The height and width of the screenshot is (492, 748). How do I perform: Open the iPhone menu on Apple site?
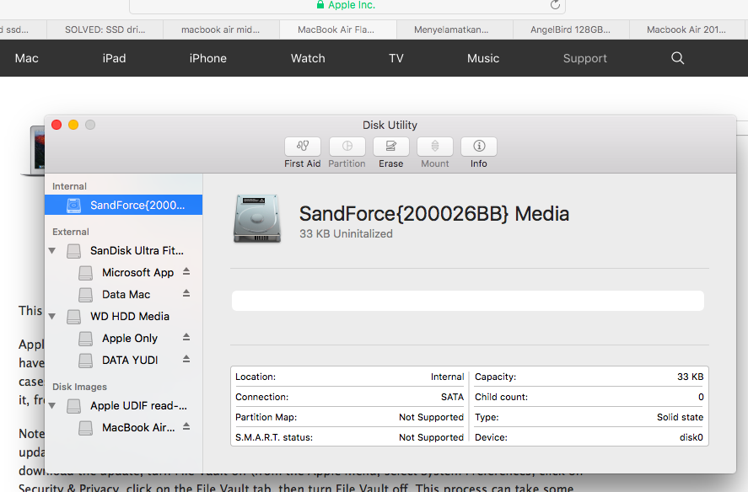208,58
